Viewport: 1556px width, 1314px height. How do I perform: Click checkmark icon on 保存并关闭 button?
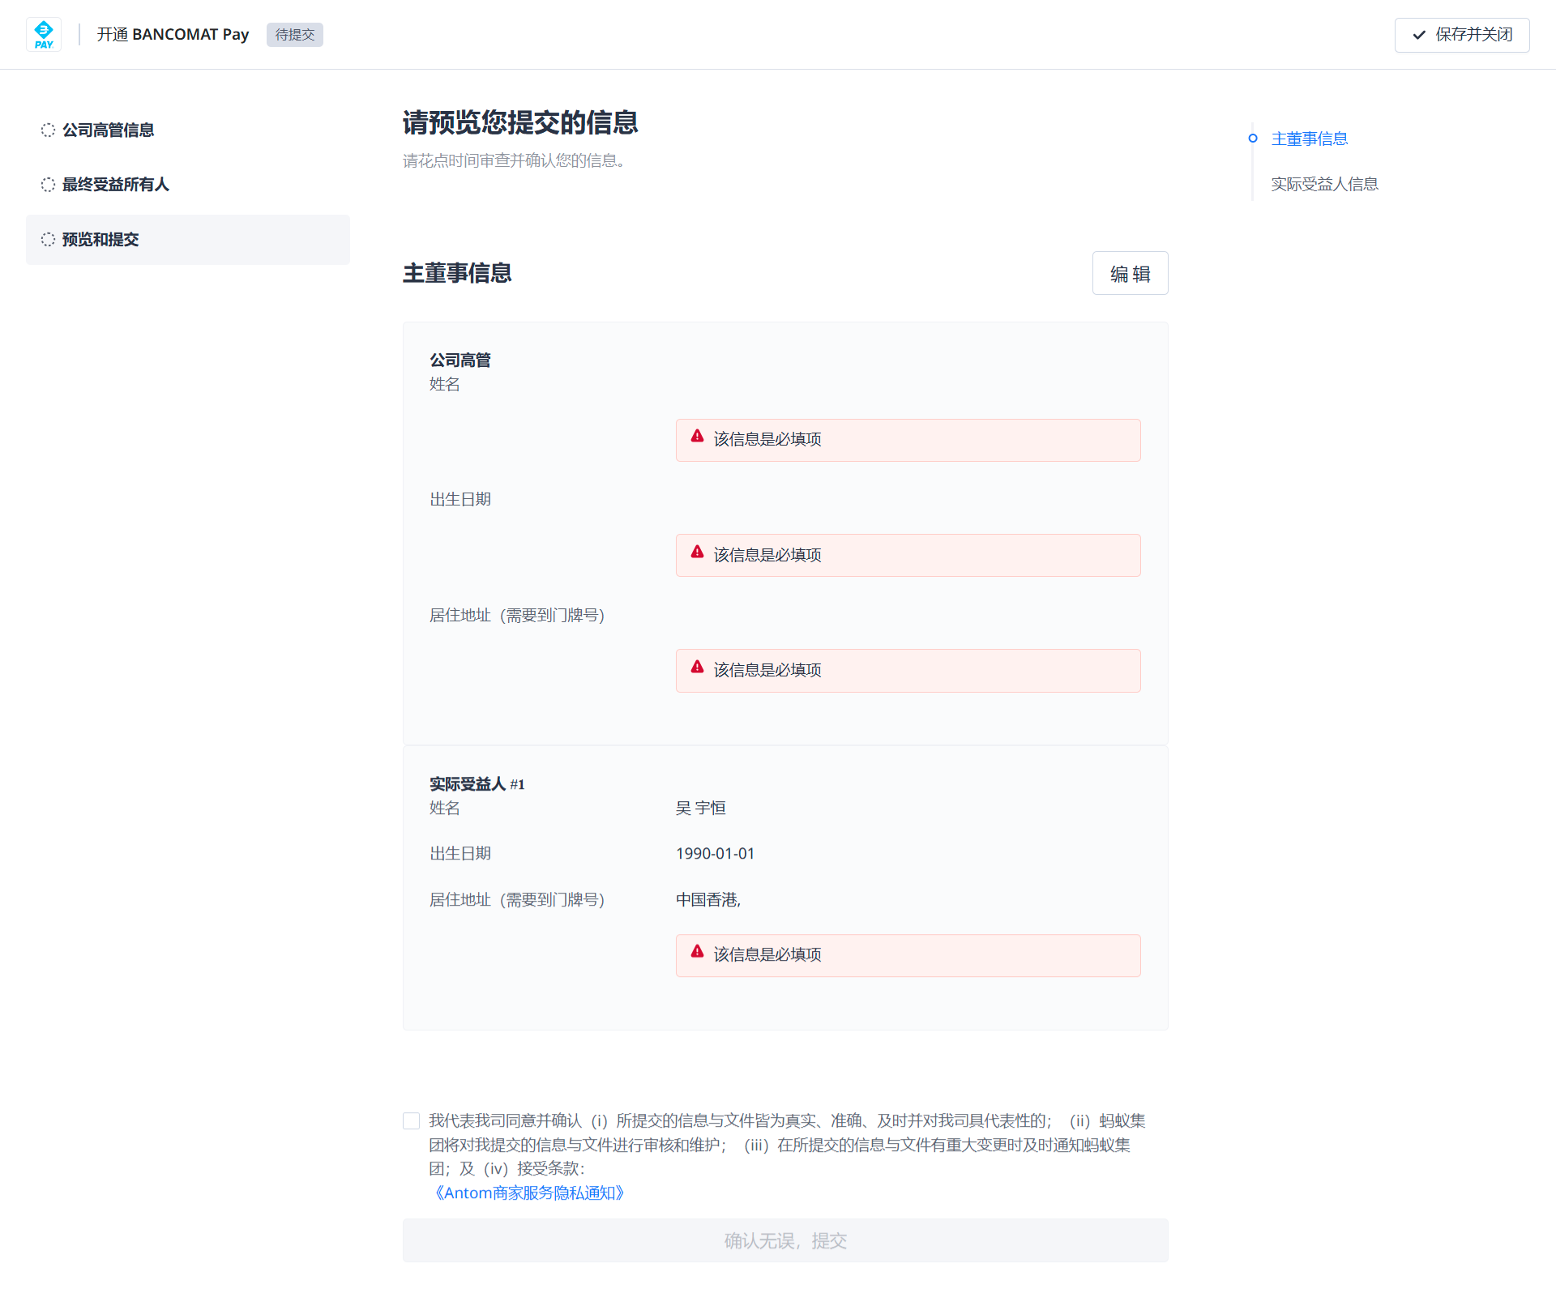(x=1419, y=35)
